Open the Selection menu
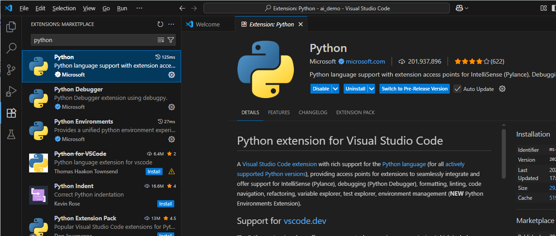Image resolution: width=556 pixels, height=236 pixels. point(64,8)
